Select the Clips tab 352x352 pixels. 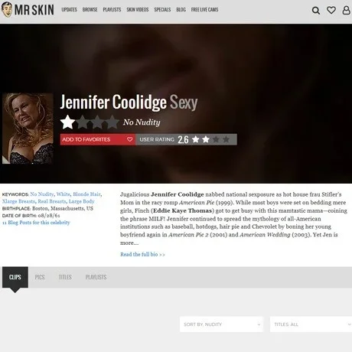15,277
